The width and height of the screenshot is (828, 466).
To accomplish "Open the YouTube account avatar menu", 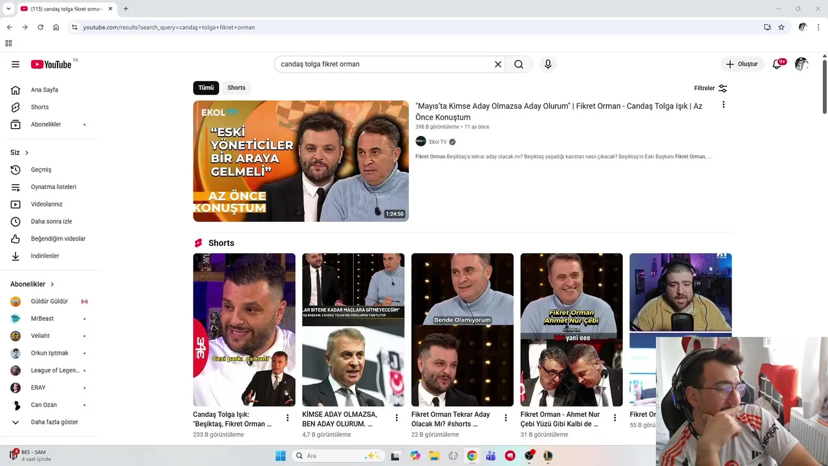I will (x=801, y=64).
